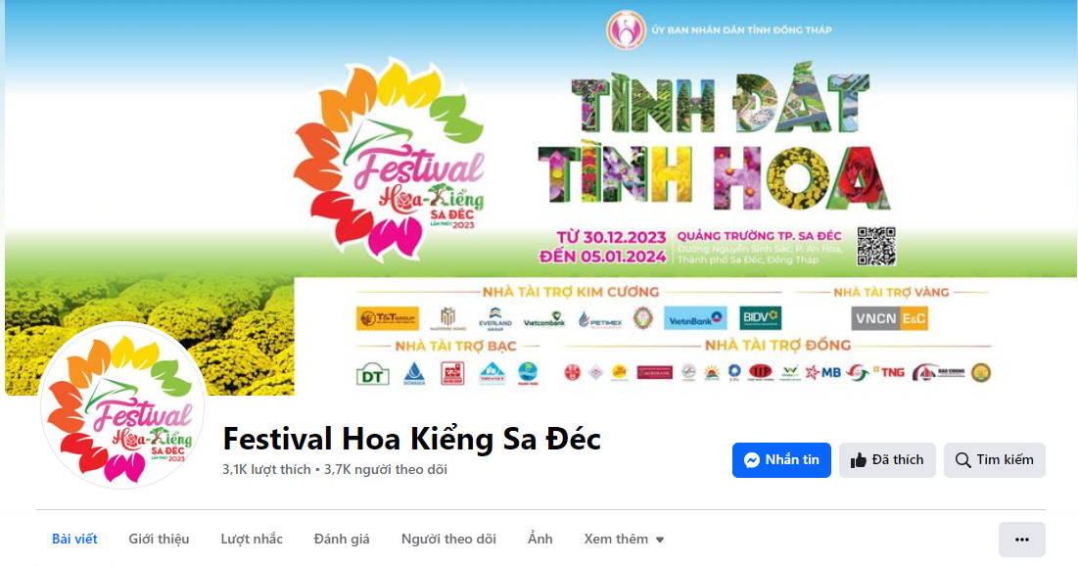Click the VietinBank sponsor logo

click(x=696, y=318)
